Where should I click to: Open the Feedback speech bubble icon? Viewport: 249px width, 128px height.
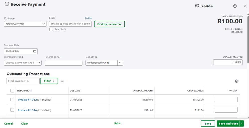click(x=197, y=6)
